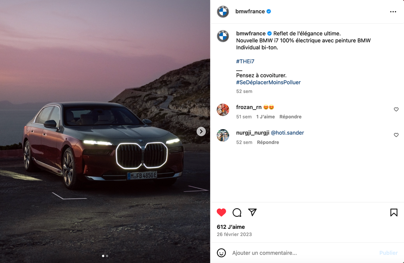Click the Publier button
404x263 pixels.
coord(388,253)
